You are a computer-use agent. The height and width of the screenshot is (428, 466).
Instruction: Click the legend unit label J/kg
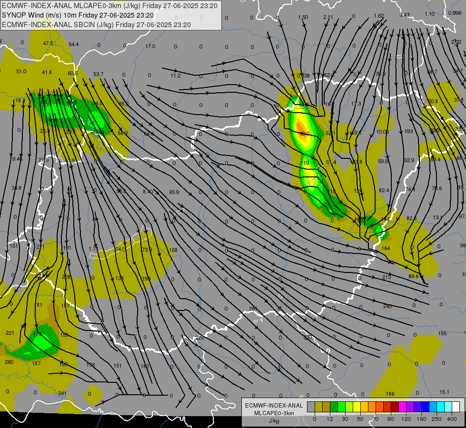click(274, 421)
